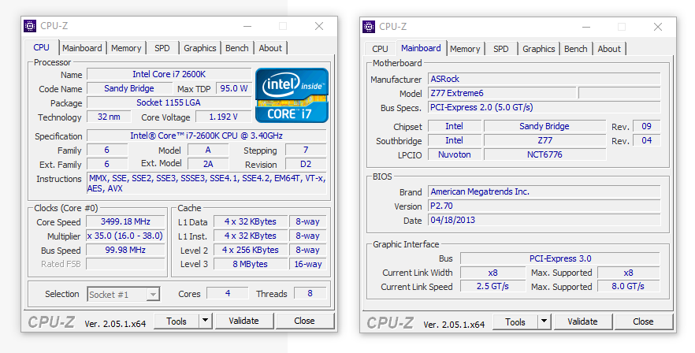Click Cores count value 4
This screenshot has width=695, height=353.
point(228,293)
